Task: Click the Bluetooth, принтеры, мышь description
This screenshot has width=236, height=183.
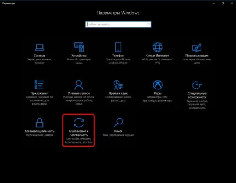Action: pos(79,61)
